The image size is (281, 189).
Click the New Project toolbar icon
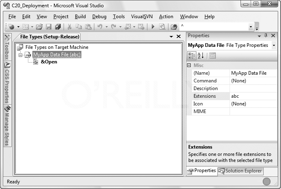(11, 27)
